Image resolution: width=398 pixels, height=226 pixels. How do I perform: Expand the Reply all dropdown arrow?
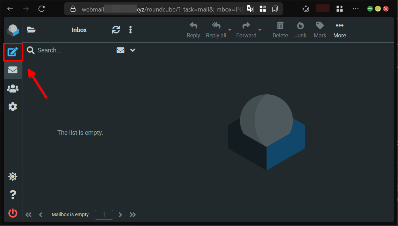click(x=230, y=30)
